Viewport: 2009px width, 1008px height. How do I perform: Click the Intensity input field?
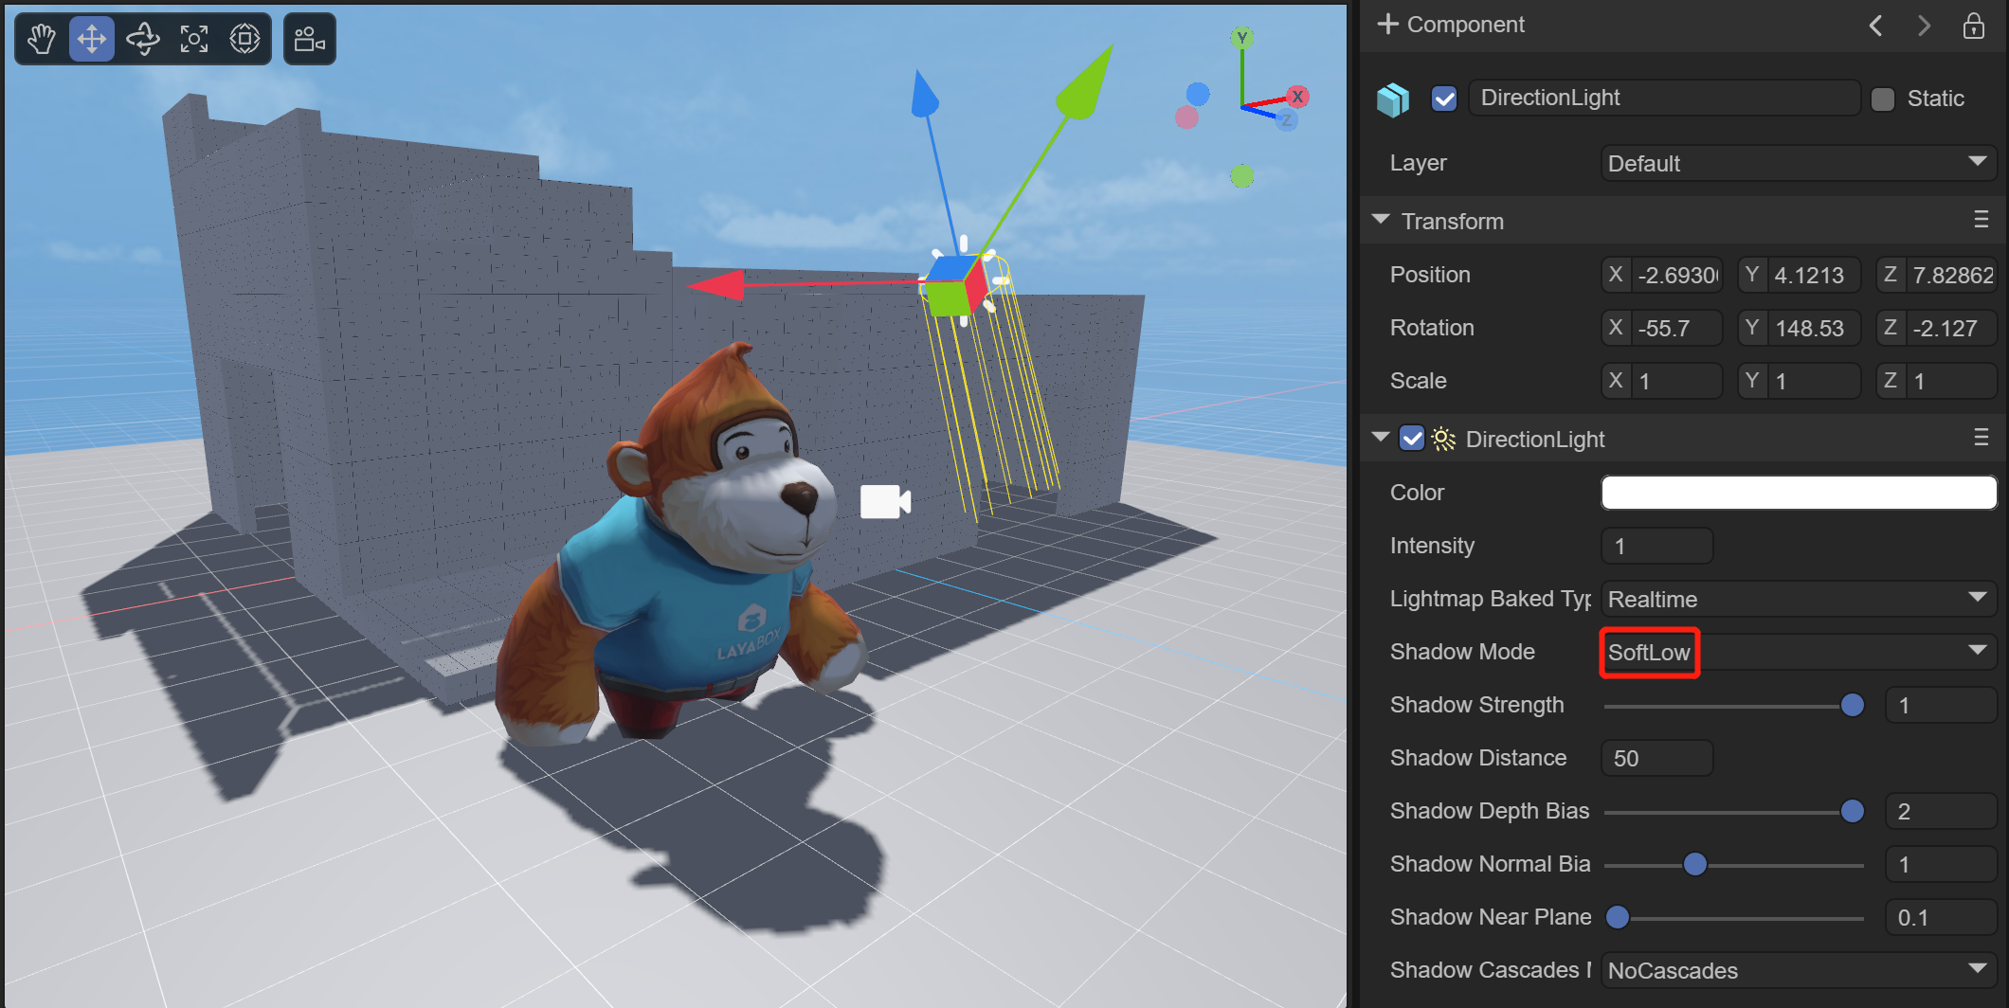pyautogui.click(x=1656, y=546)
